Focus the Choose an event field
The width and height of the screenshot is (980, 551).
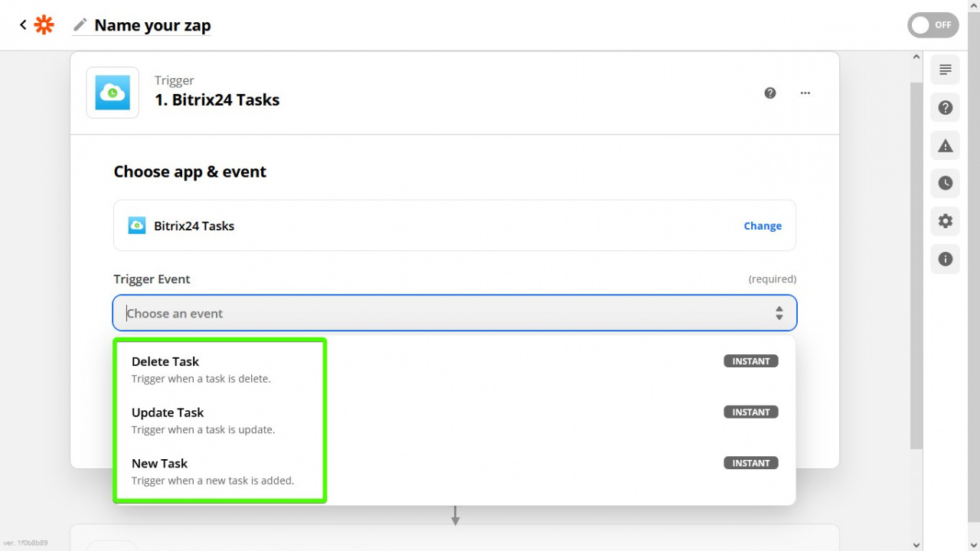455,313
